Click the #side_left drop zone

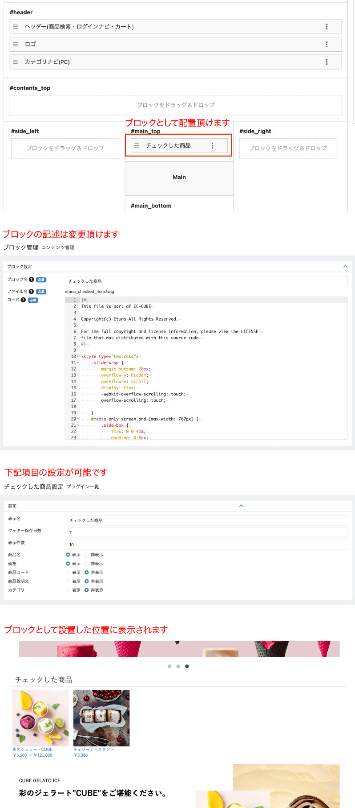65,148
